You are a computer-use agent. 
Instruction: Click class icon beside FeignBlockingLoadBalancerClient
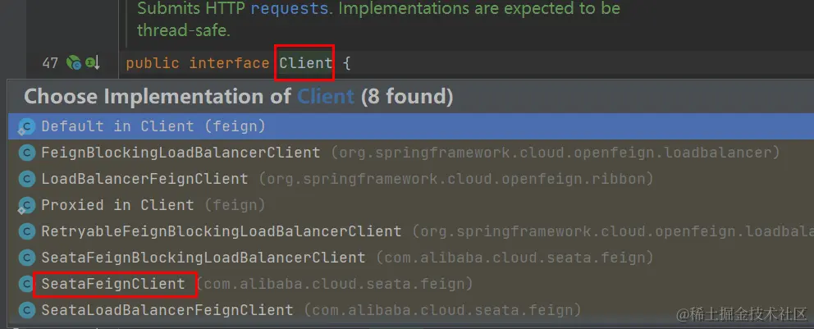26,153
